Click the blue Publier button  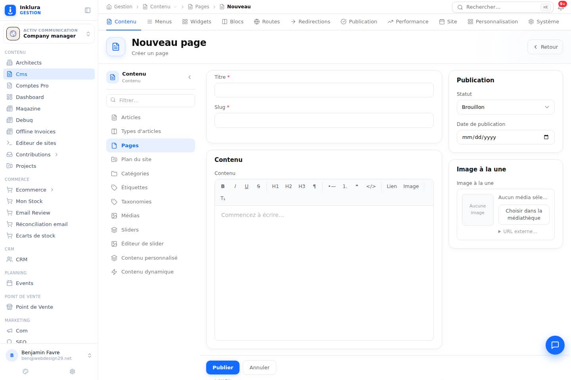(x=223, y=367)
